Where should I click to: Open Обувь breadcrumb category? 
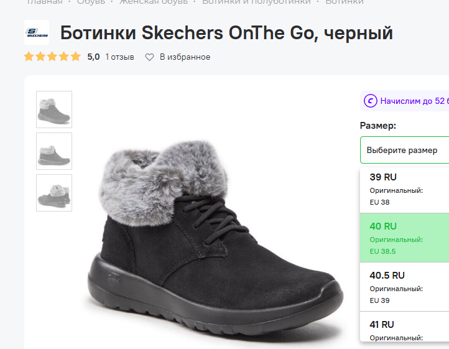[91, 2]
